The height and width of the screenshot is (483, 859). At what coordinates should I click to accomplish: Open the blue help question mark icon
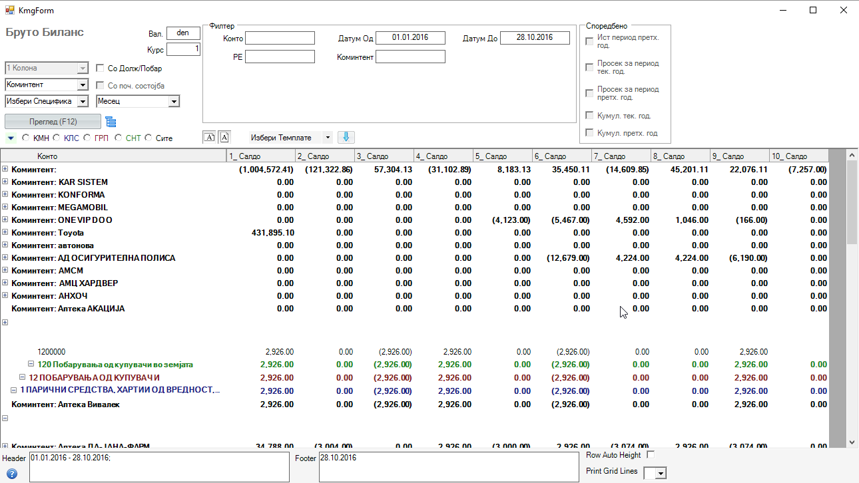[x=11, y=474]
